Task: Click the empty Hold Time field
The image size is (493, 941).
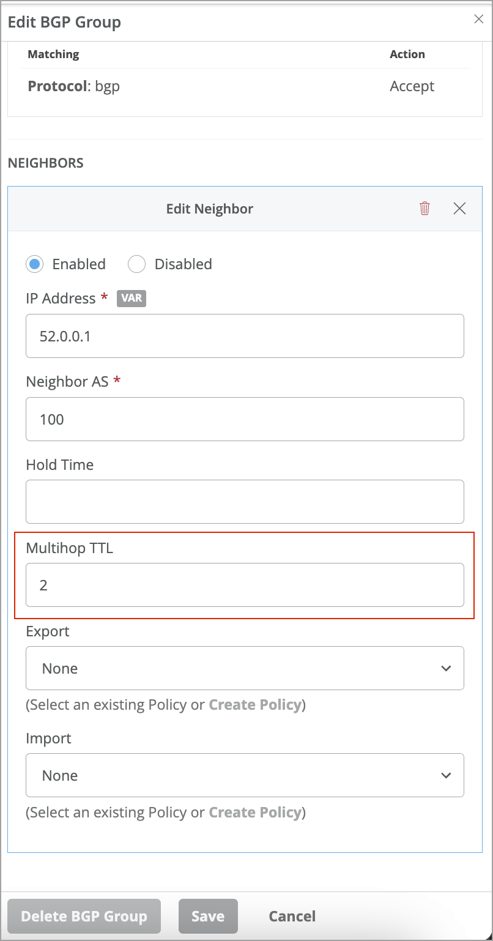Action: click(x=245, y=502)
